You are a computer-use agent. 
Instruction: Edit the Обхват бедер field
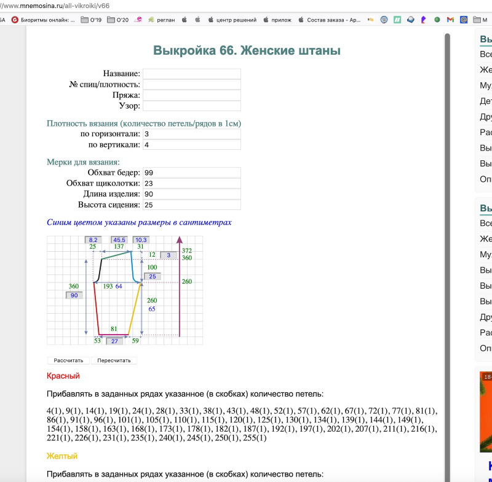191,173
